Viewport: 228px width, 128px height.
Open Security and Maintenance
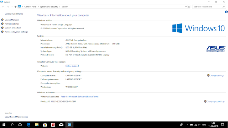pos(16,117)
